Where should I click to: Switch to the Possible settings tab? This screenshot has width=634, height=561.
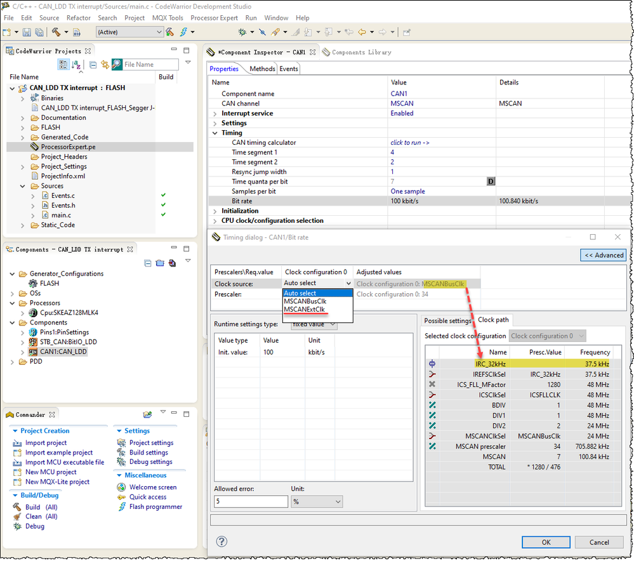[x=447, y=320]
